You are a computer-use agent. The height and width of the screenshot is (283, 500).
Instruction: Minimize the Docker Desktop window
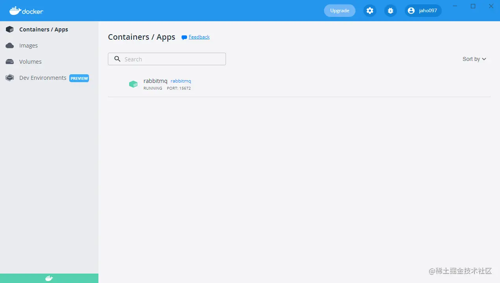click(x=455, y=6)
